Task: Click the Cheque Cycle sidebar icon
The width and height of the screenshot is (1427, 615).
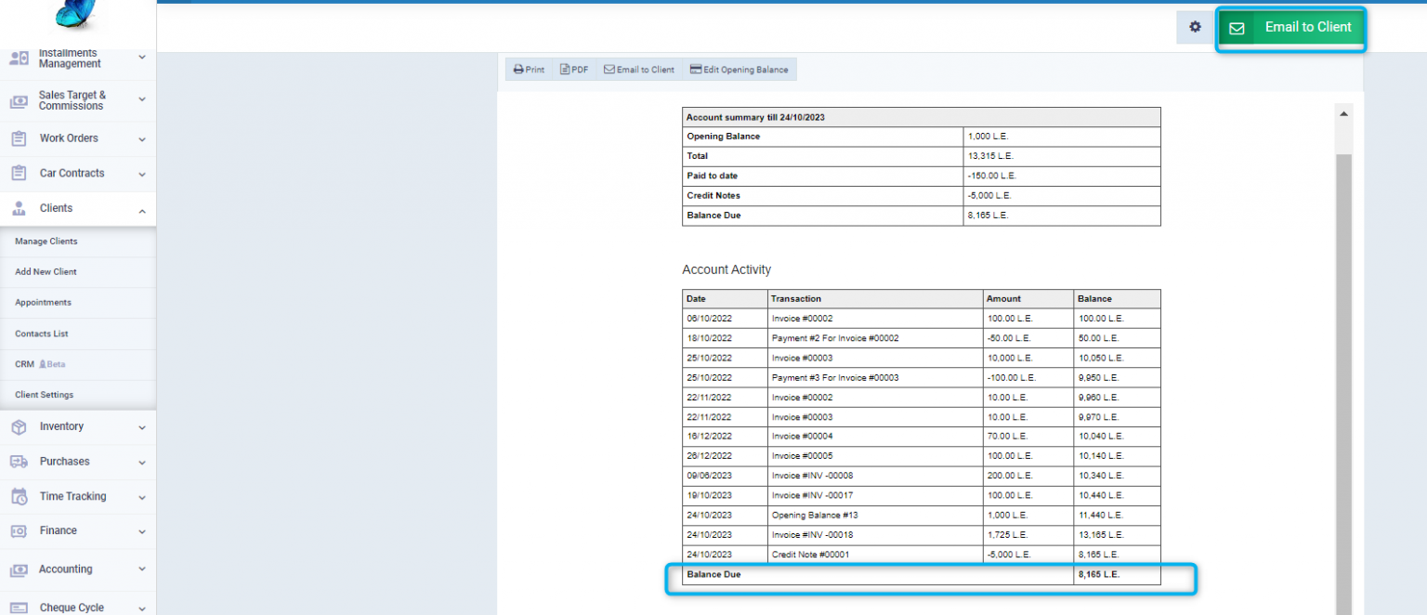Action: pyautogui.click(x=20, y=606)
